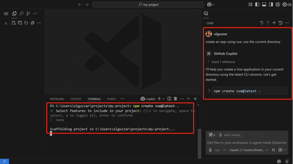Screen dimensions: 293x164
Task: Close the terminal panel
Action: point(195,99)
